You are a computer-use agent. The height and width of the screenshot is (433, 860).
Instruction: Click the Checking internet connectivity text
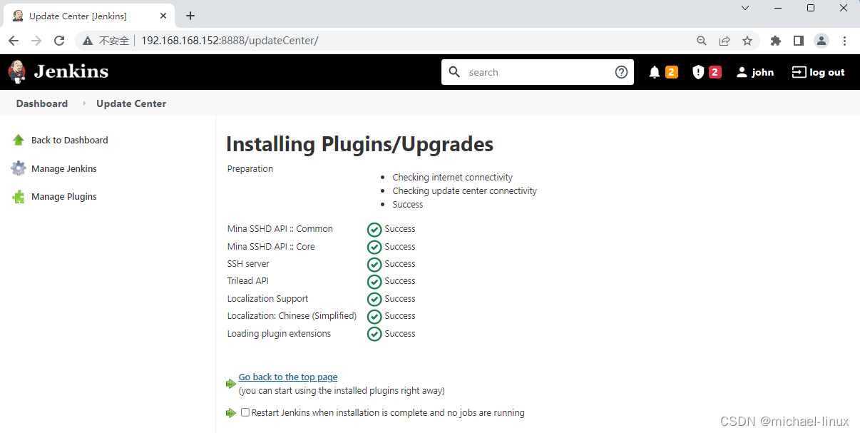coord(452,178)
